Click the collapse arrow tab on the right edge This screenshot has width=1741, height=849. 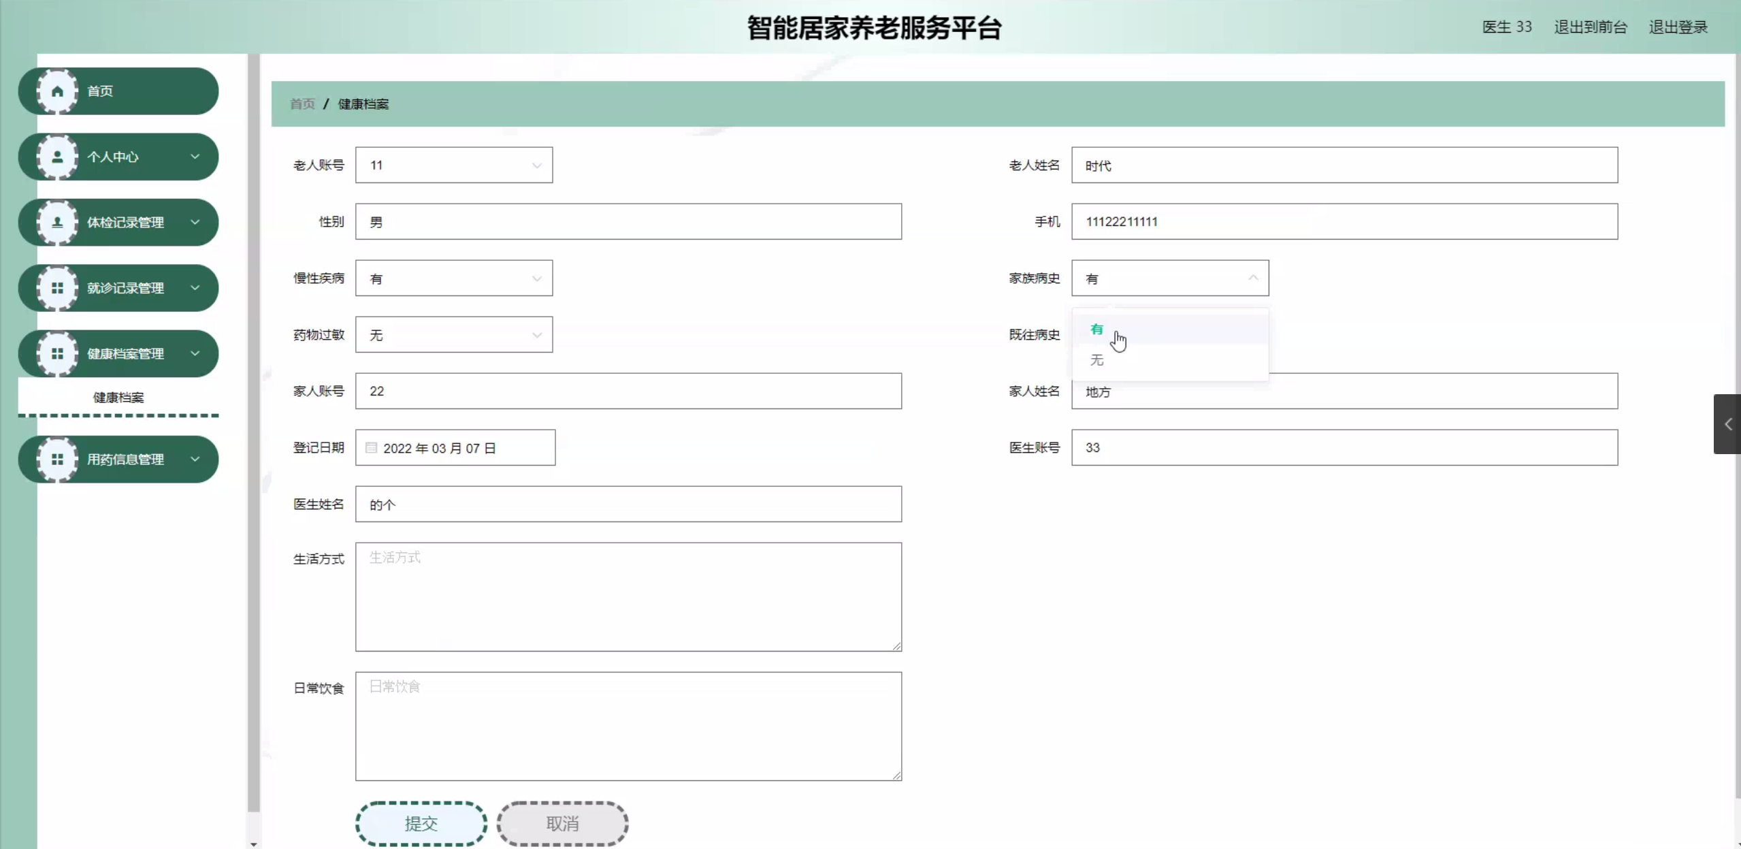(1727, 424)
